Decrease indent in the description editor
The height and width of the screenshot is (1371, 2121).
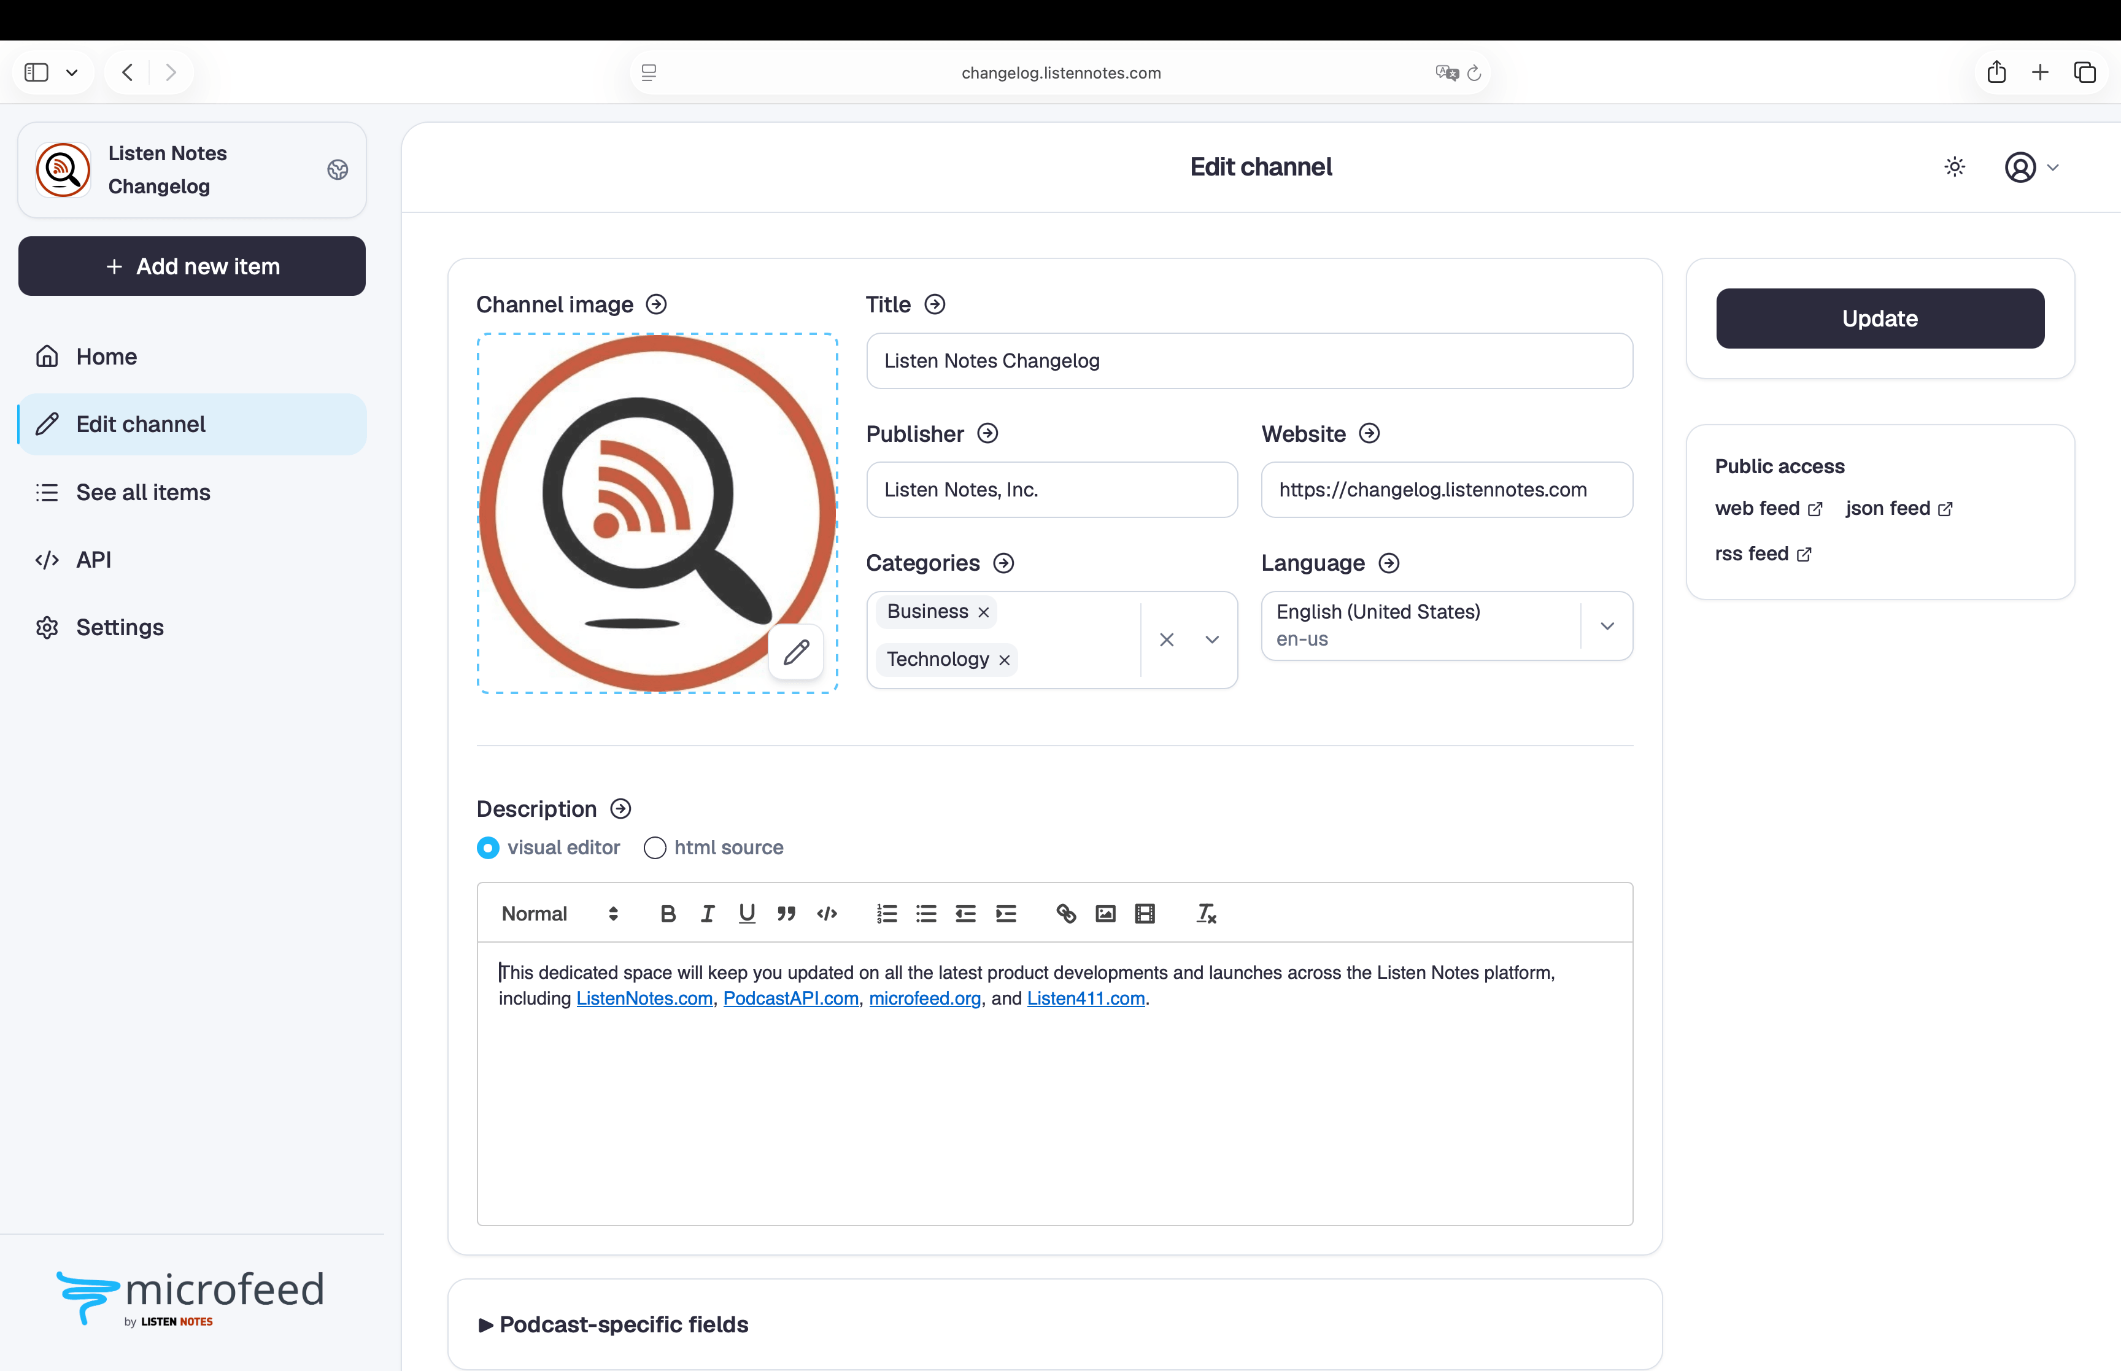click(966, 913)
